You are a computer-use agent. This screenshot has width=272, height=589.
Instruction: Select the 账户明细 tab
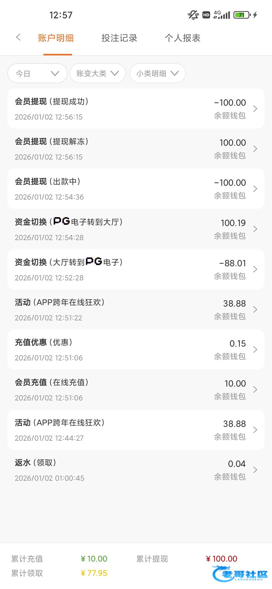[x=56, y=38]
